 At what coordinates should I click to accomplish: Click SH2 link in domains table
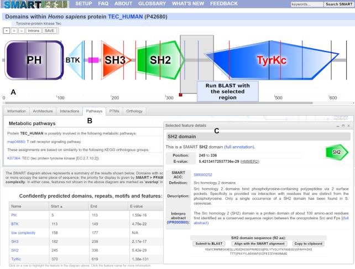click(x=15, y=250)
